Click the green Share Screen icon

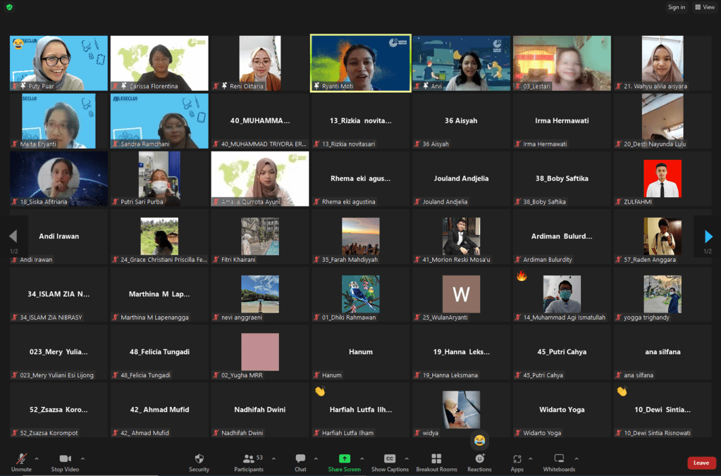coord(344,459)
